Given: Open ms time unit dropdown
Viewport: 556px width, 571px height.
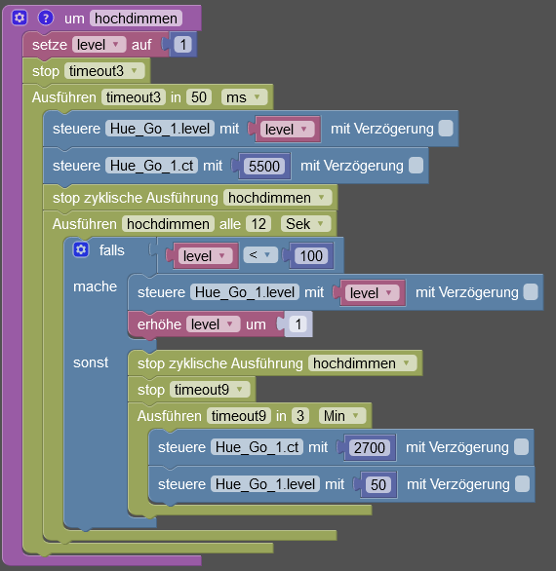Looking at the screenshot, I should pos(244,97).
